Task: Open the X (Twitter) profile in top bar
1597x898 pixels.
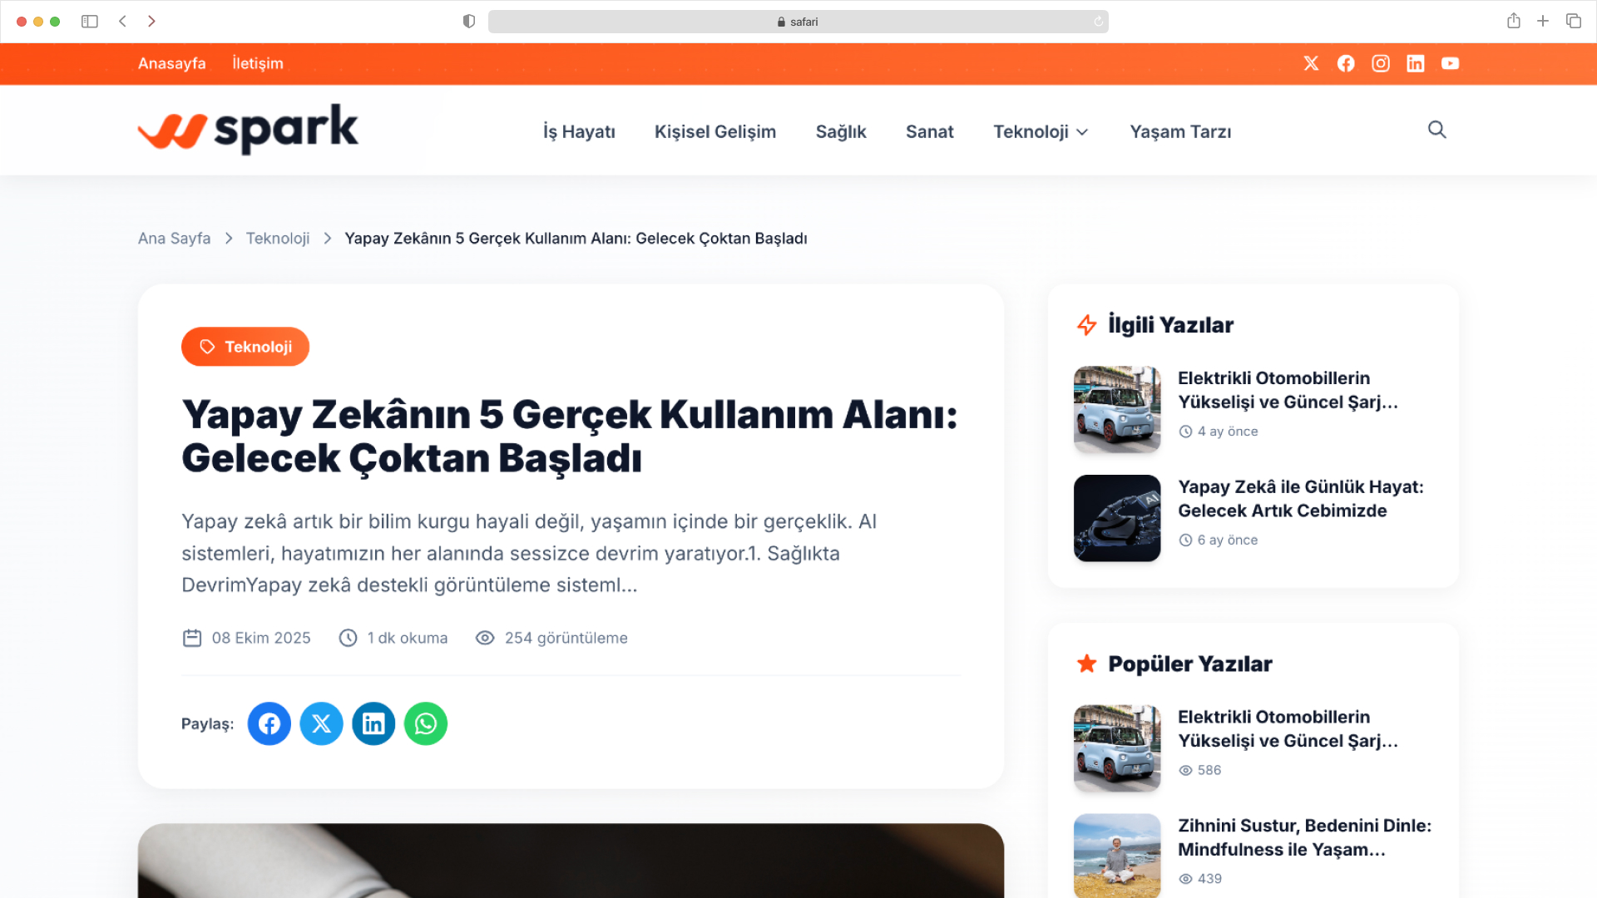Action: click(1311, 63)
